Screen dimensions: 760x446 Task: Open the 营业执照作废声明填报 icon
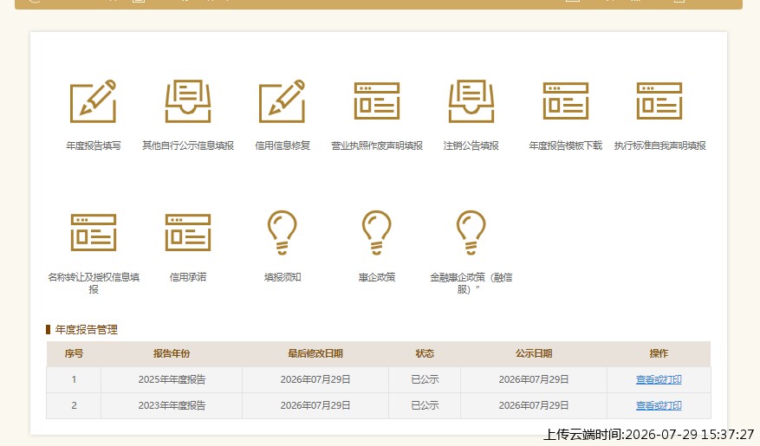click(377, 101)
